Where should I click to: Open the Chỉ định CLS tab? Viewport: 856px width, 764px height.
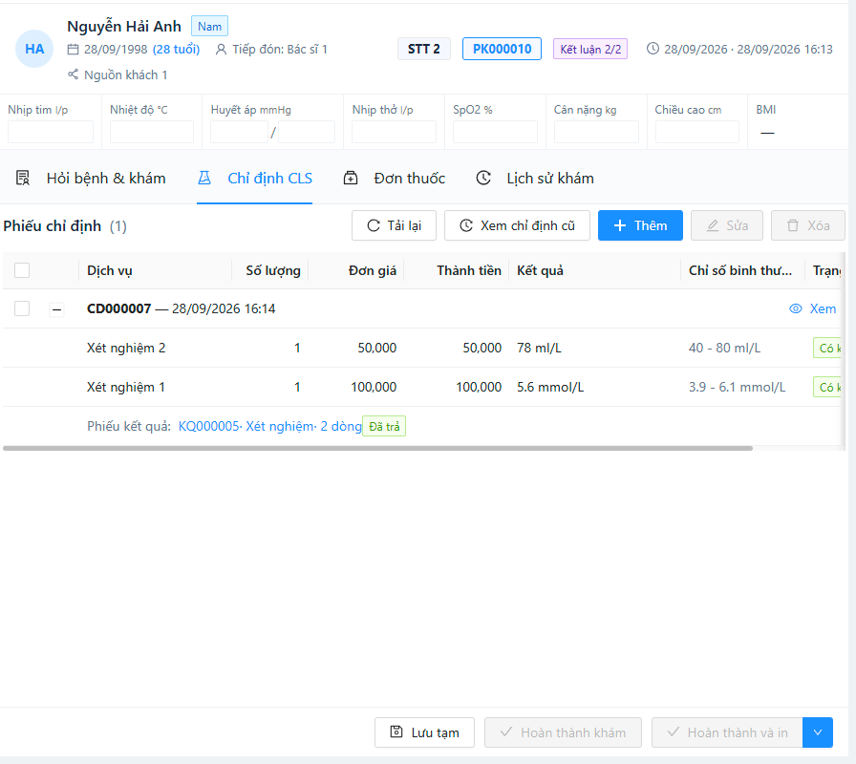point(254,179)
